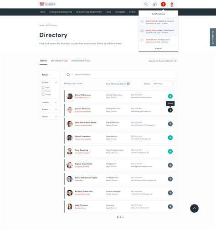Click View All in Notifications panel

(x=158, y=48)
